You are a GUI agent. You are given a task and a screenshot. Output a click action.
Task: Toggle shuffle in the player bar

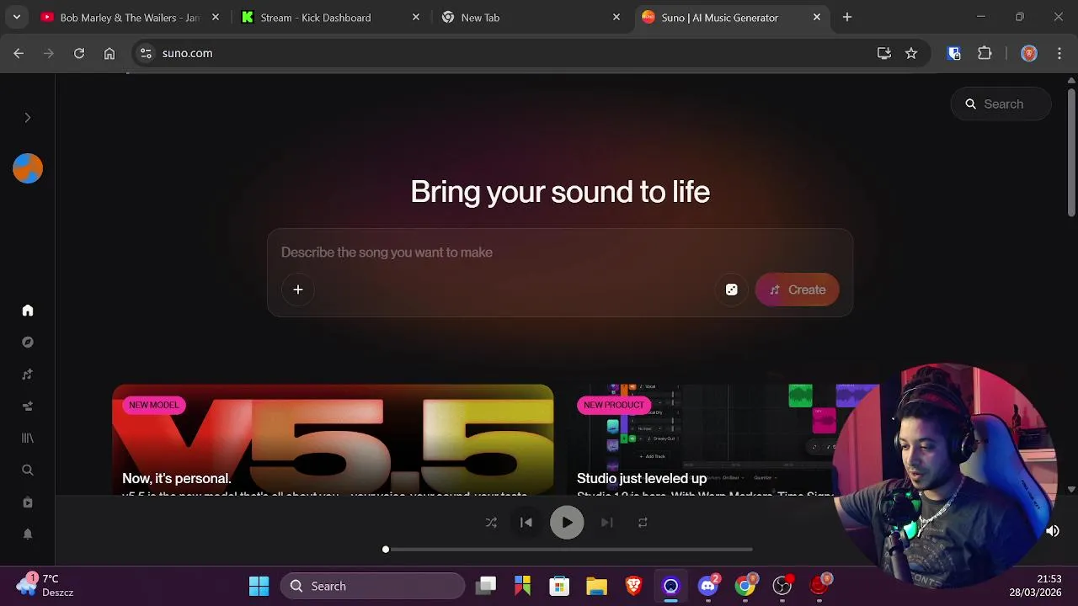tap(491, 523)
